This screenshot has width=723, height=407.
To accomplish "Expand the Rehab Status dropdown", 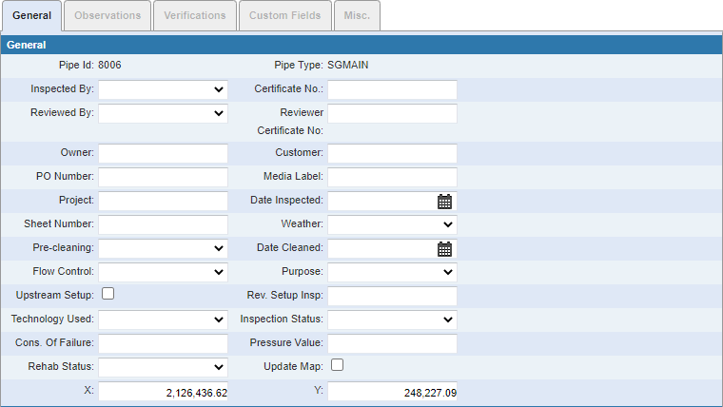I will (x=163, y=367).
